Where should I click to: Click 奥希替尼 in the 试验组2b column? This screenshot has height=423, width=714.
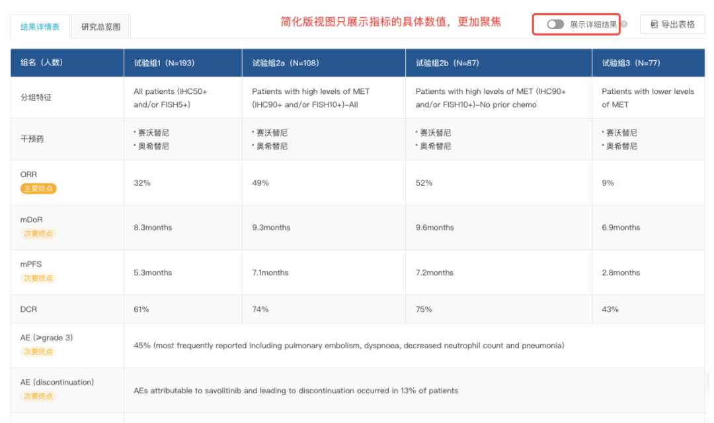435,145
